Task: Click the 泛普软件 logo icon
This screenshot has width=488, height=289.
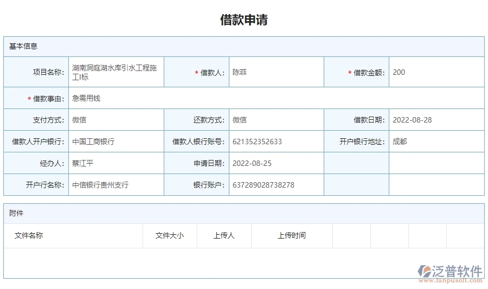Action: pyautogui.click(x=425, y=271)
